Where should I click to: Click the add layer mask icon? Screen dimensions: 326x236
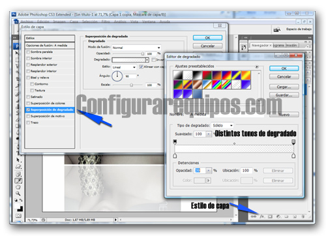[x=270, y=216]
